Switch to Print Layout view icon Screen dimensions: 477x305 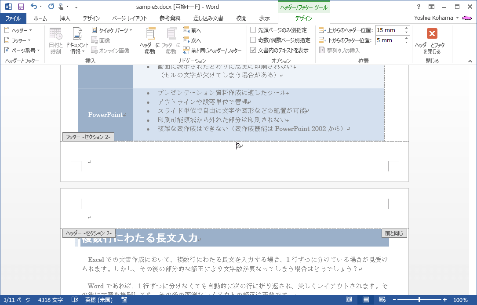tap(366, 300)
